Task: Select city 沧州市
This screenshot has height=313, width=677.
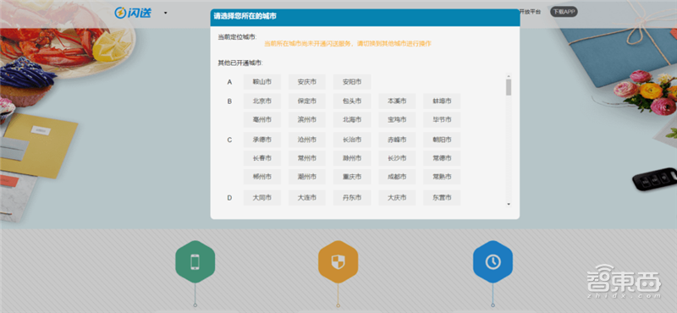Action: tap(307, 140)
